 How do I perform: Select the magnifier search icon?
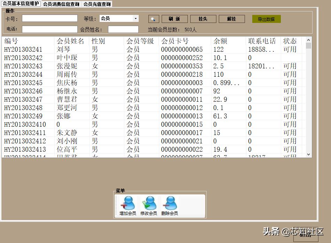[x=153, y=19]
